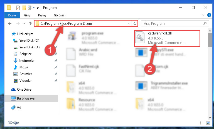Click the search magnifier icon
Image resolution: width=214 pixels, height=129 pixels.
[x=205, y=23]
